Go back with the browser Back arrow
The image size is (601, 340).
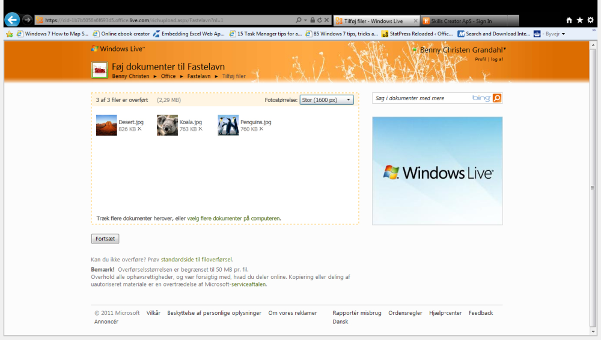pos(12,20)
